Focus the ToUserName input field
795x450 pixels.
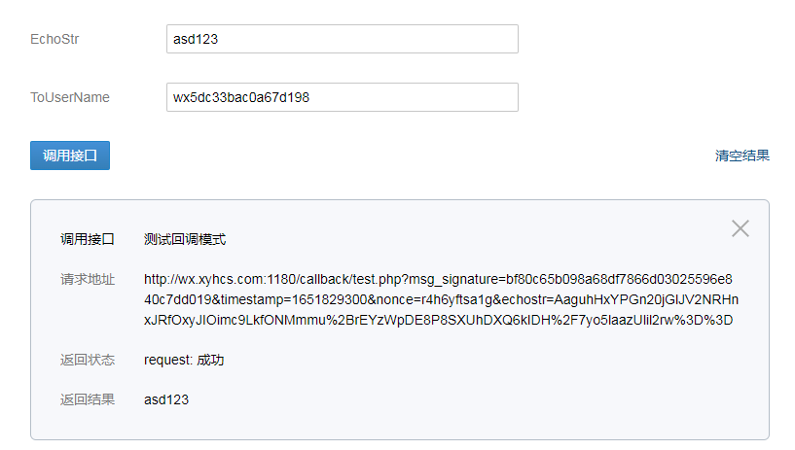(343, 97)
